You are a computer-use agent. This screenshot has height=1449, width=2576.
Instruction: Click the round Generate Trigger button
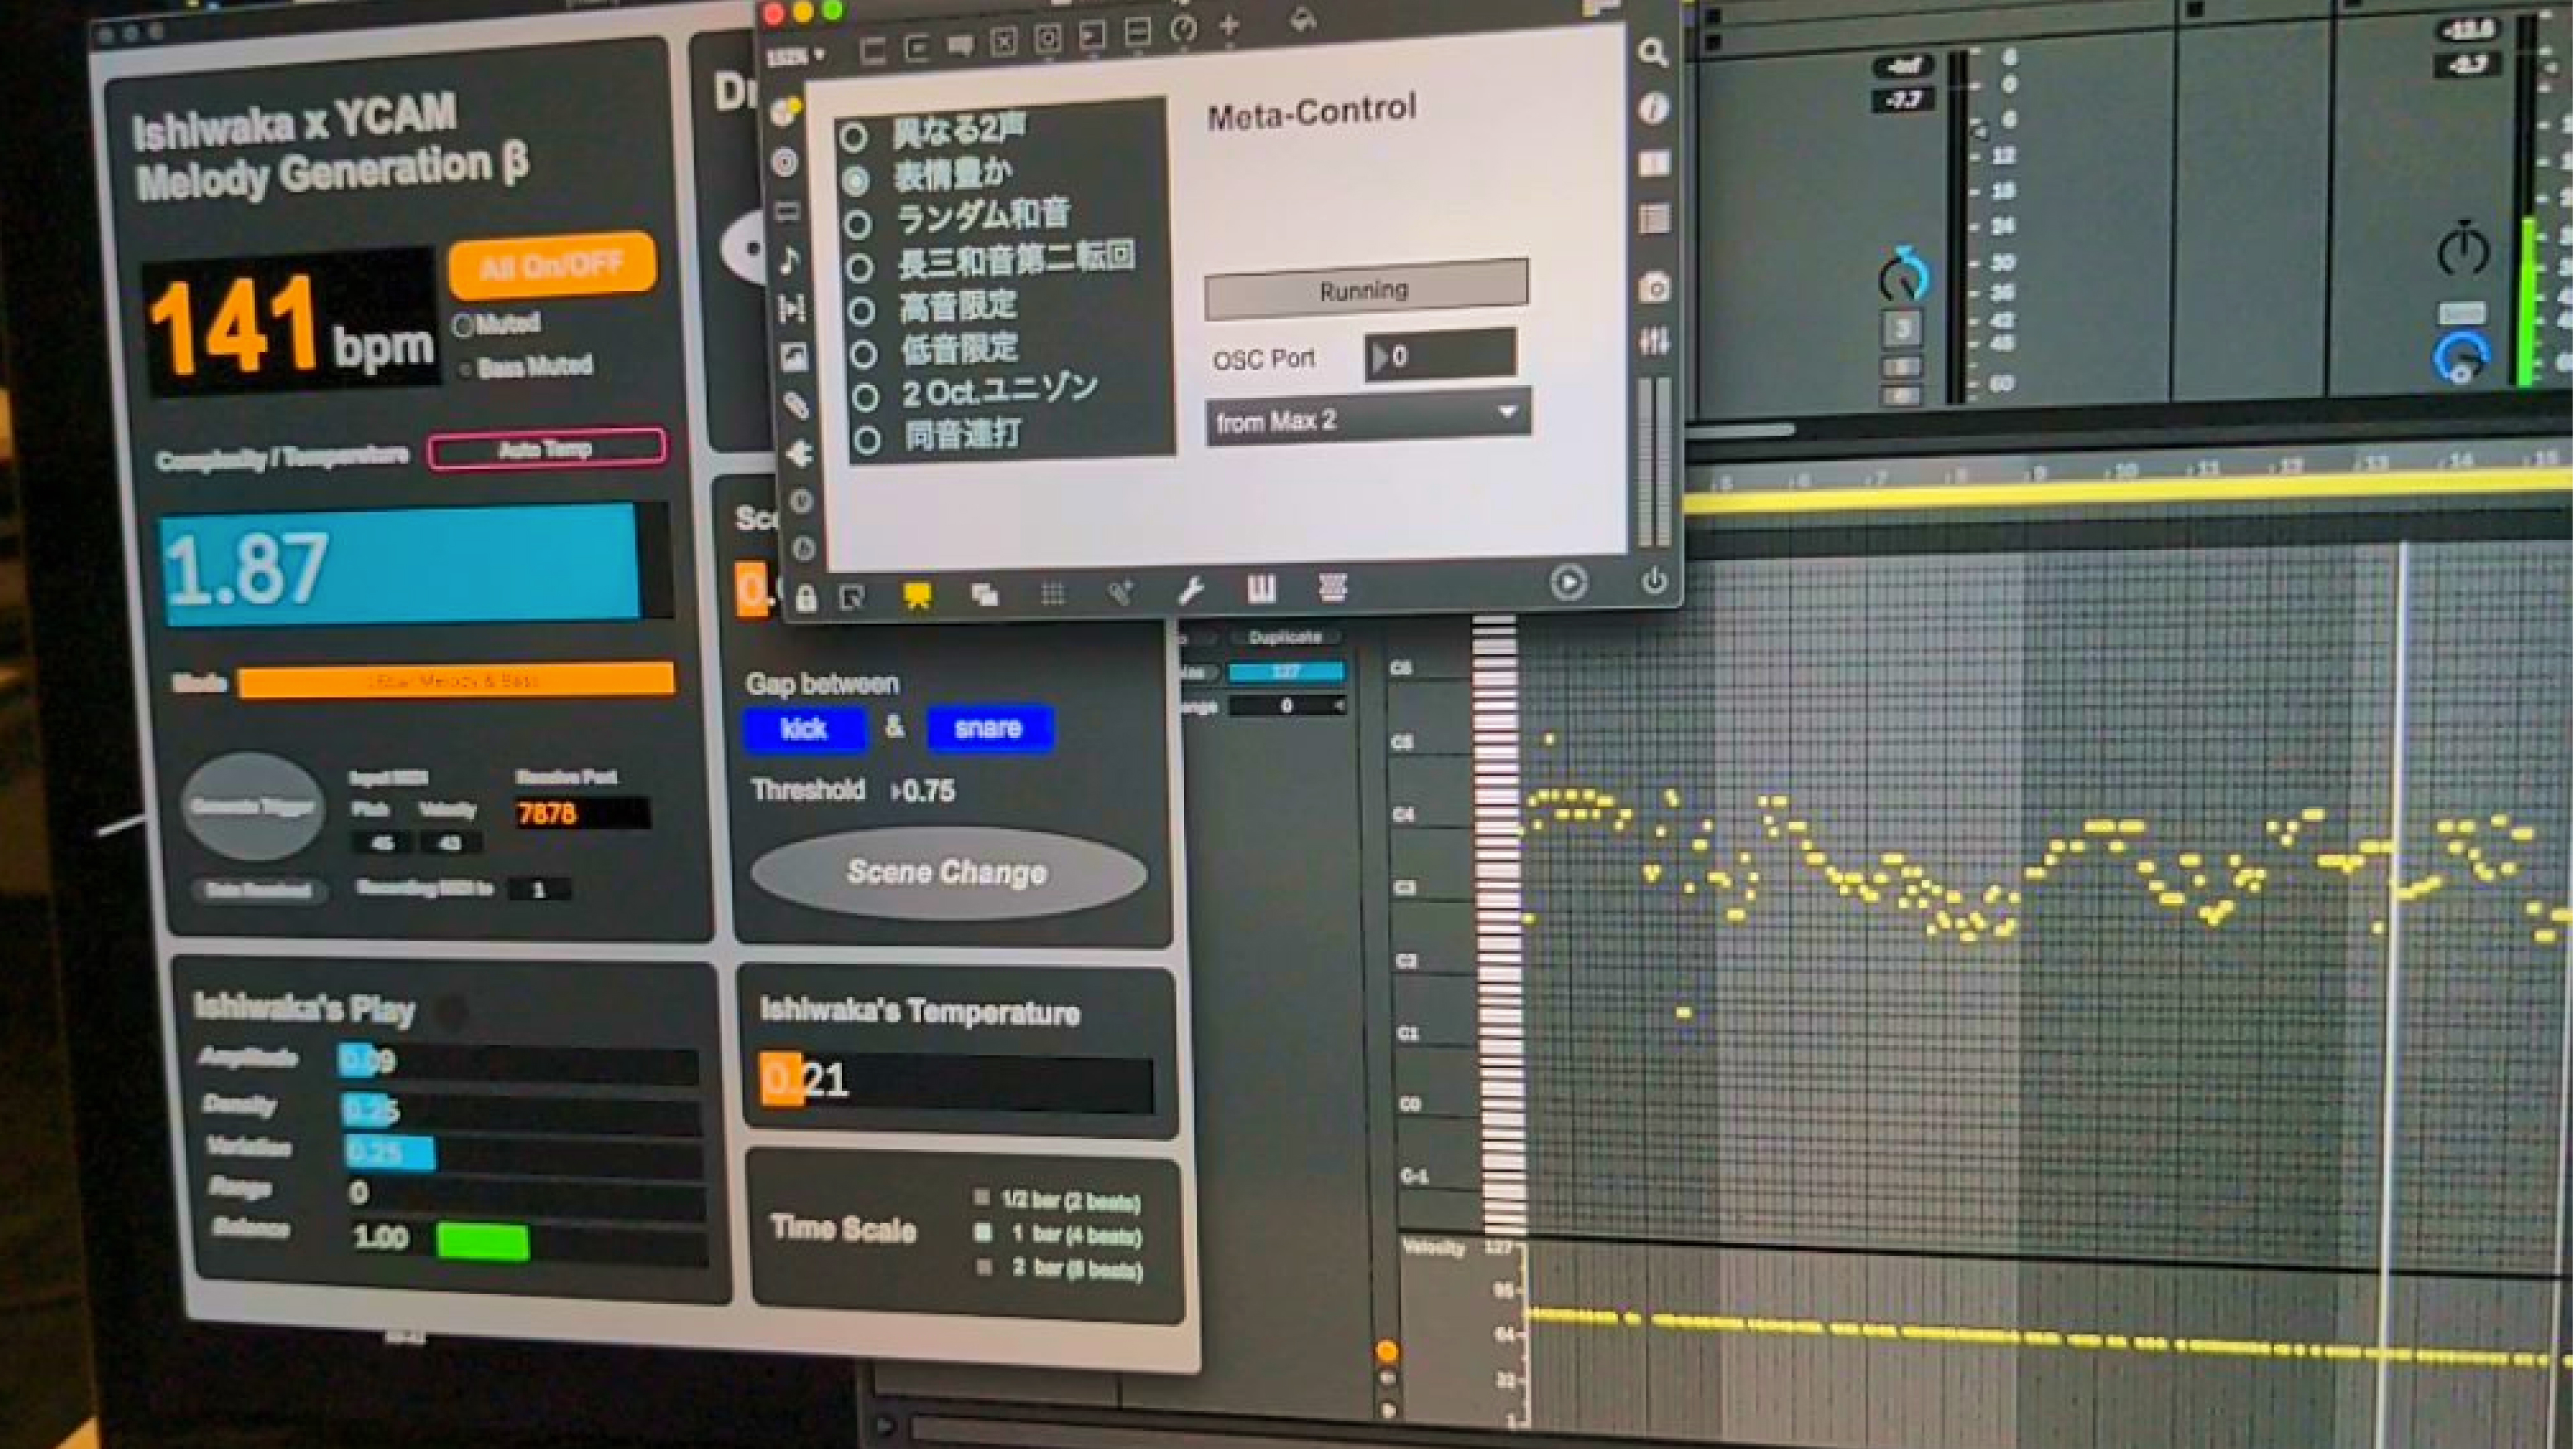pyautogui.click(x=252, y=806)
